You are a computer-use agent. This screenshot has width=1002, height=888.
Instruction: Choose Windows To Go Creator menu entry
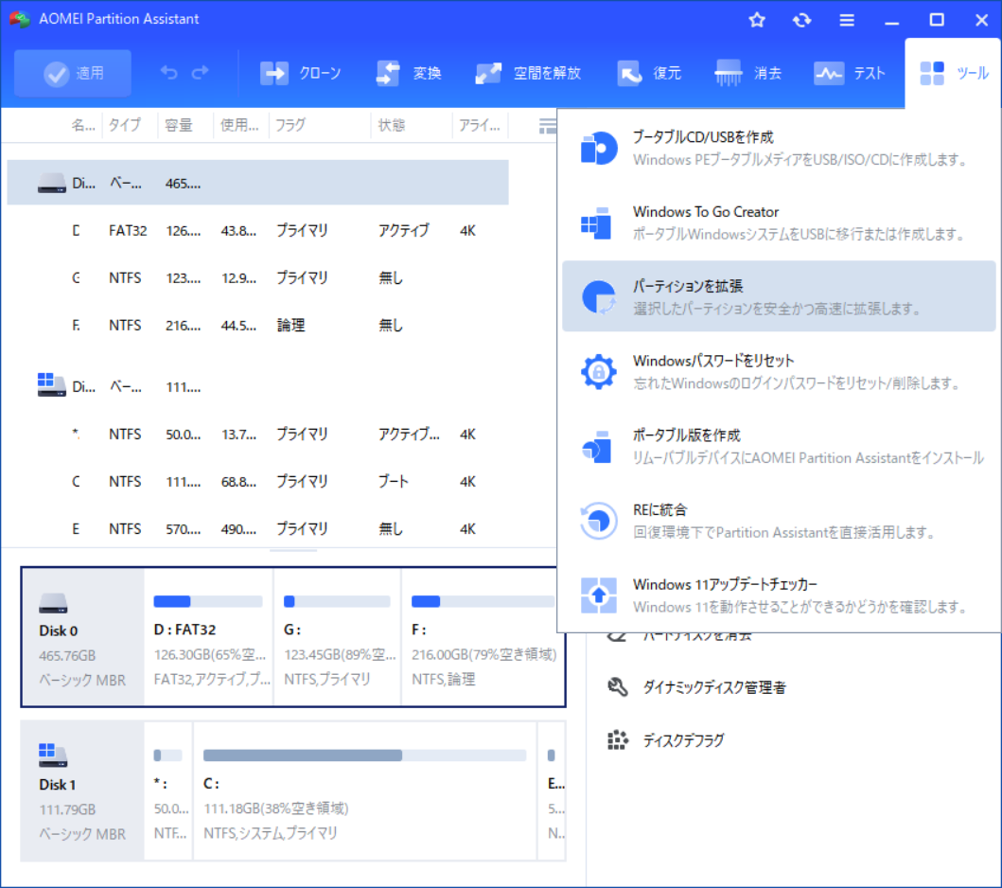(x=779, y=222)
